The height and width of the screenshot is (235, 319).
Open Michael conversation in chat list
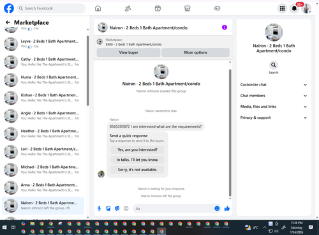click(x=43, y=169)
